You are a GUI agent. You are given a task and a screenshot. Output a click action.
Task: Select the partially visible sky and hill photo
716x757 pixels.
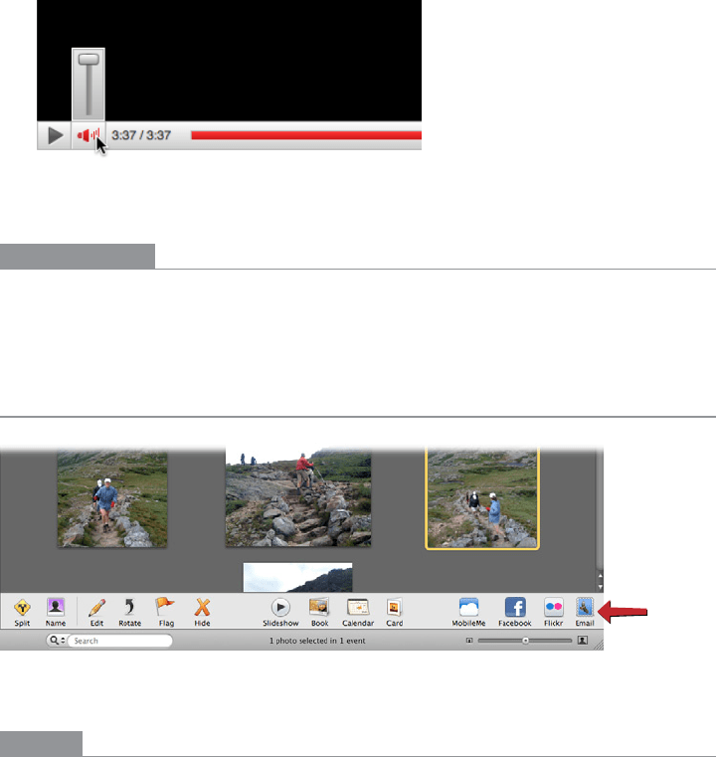pyautogui.click(x=297, y=577)
